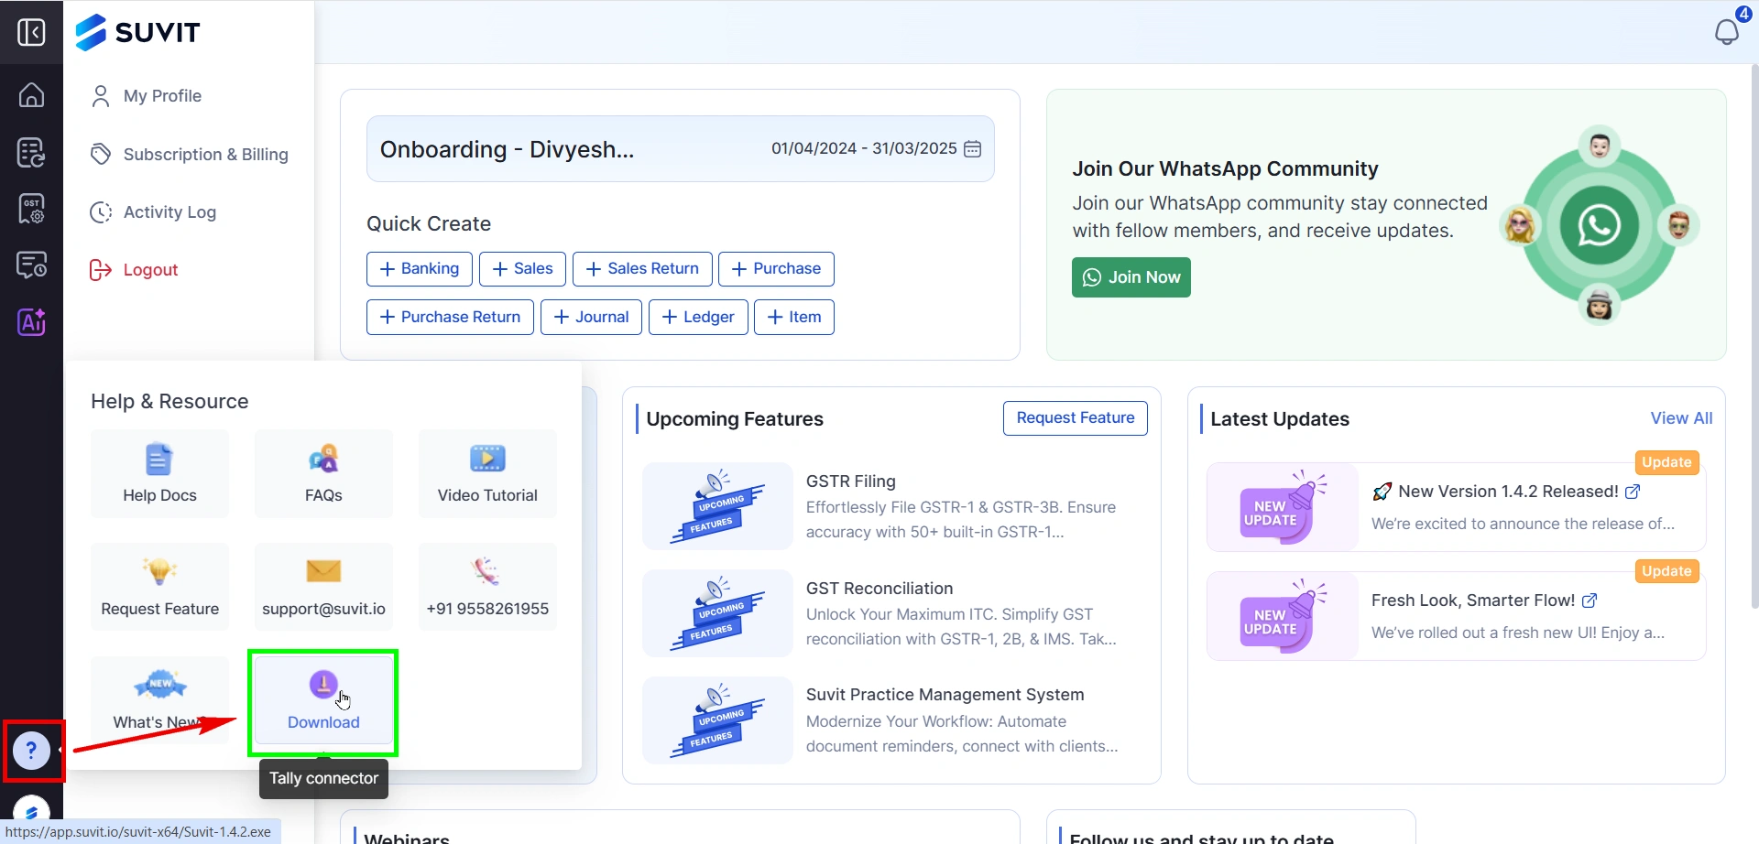Click the Download Tally connector tile
This screenshot has width=1759, height=844.
pyautogui.click(x=323, y=701)
